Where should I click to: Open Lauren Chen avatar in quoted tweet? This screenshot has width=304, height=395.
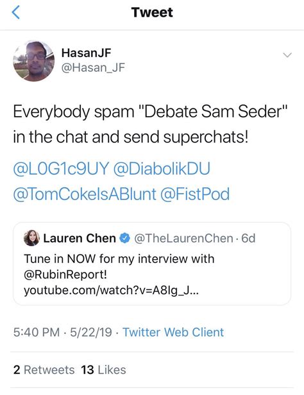[x=31, y=238]
